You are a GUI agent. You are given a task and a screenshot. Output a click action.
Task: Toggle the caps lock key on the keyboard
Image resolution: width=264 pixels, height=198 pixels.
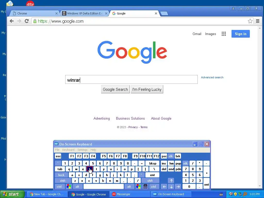tap(61, 175)
